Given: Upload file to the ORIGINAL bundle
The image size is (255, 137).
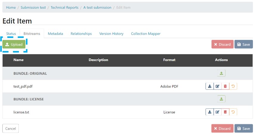Looking at the screenshot, I should [221, 73].
